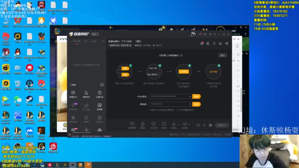Add a new scene with plus icon

pyautogui.click(x=104, y=41)
